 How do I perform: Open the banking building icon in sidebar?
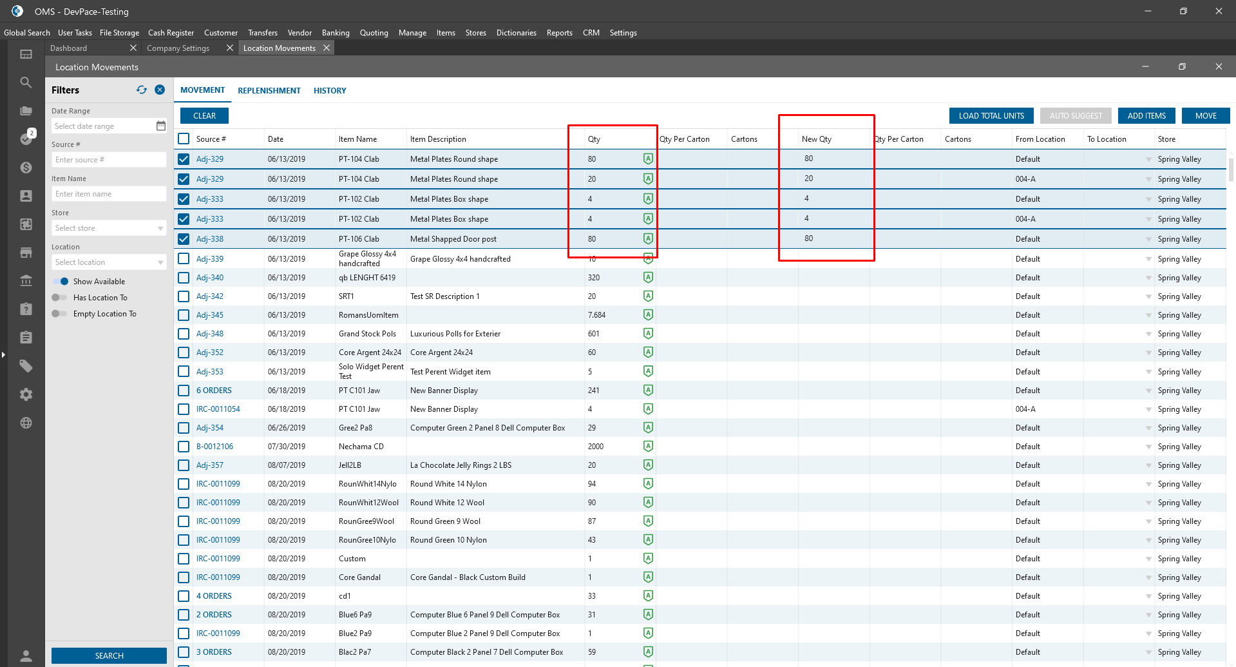click(26, 281)
